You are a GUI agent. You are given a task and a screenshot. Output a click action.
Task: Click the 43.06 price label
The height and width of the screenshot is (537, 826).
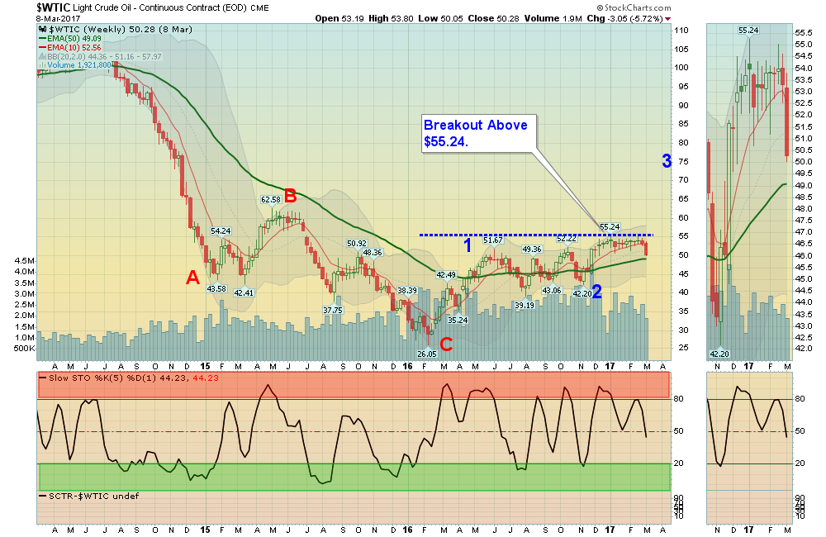coord(552,290)
